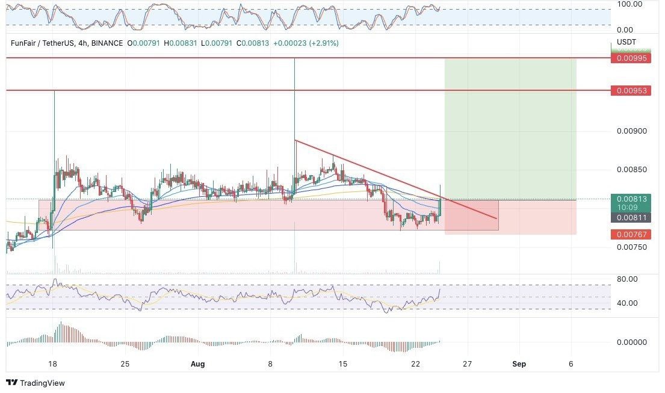
Task: Click the +0.00023 (+2.91%) change value
Action: click(306, 43)
